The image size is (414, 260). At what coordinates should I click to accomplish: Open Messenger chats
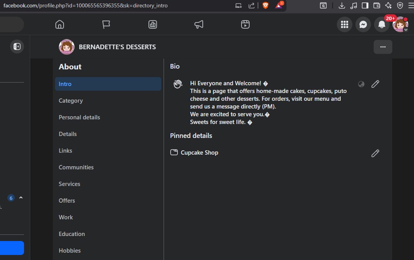[x=363, y=24]
